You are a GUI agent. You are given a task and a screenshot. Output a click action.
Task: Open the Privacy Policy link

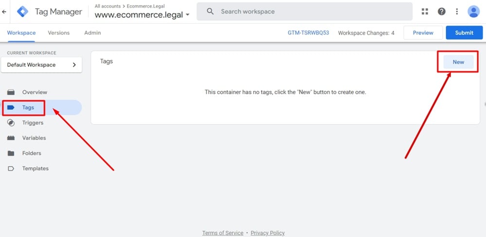[x=268, y=233]
